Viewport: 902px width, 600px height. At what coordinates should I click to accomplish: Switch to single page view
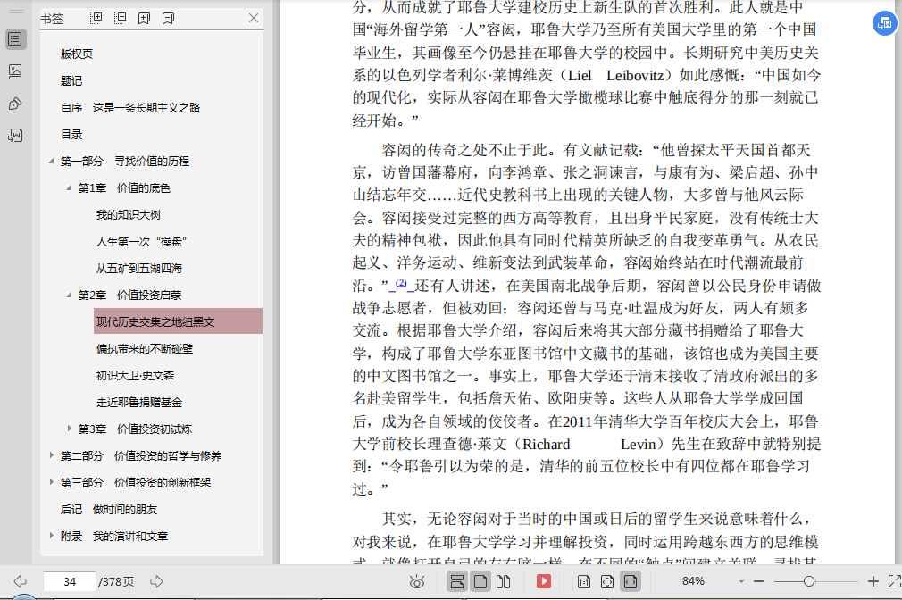(x=480, y=581)
